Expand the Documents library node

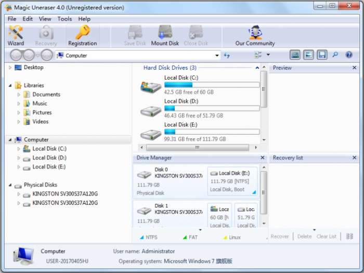click(x=19, y=95)
